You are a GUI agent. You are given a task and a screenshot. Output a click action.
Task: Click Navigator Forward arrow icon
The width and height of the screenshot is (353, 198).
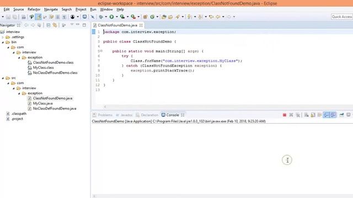click(x=33, y=25)
